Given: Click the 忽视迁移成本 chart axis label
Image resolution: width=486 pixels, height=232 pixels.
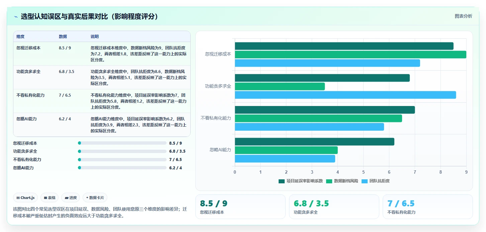Looking at the screenshot, I should 218,54.
